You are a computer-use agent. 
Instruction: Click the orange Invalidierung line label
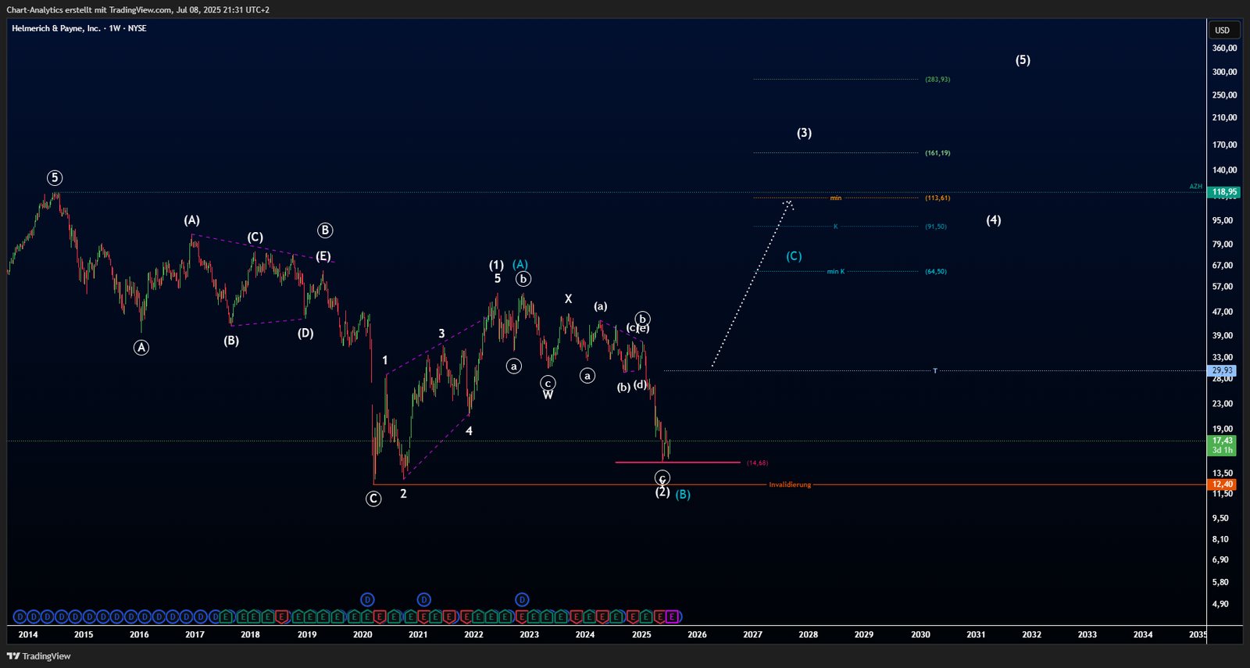pos(790,485)
